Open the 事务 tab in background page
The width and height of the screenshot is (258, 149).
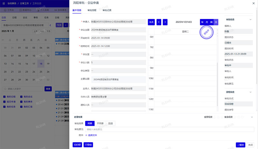tap(36, 17)
